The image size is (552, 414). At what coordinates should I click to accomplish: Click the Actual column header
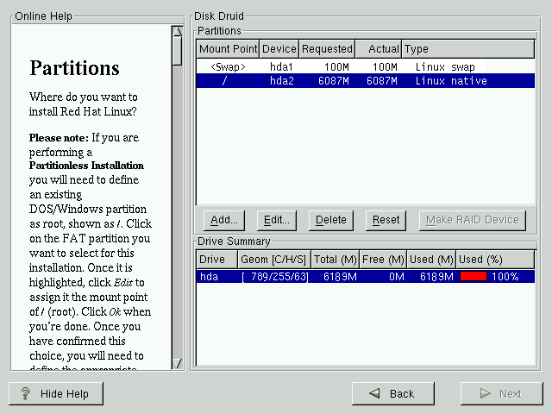[379, 48]
